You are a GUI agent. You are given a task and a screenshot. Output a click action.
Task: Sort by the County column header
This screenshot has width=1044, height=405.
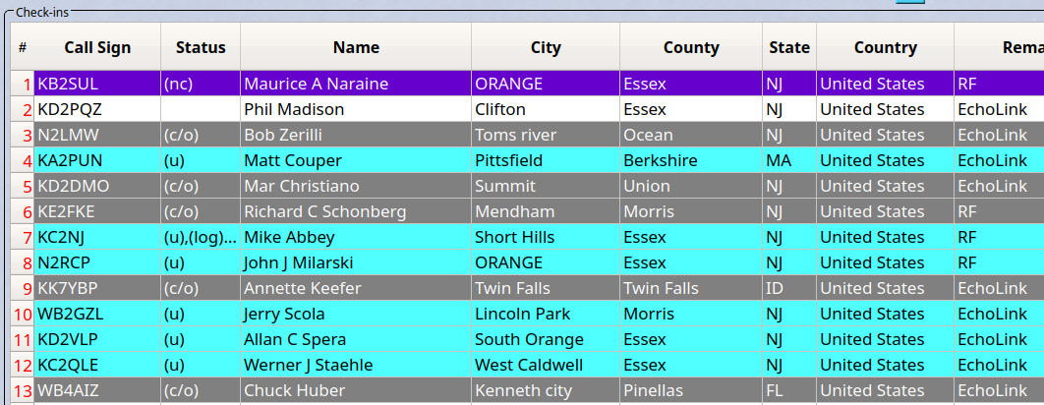[691, 47]
